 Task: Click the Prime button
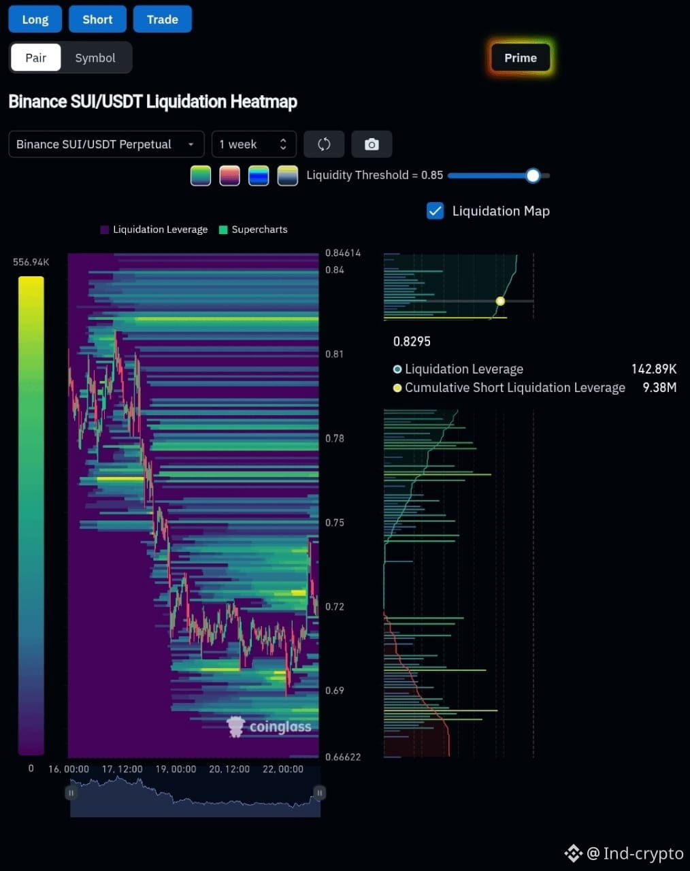click(x=521, y=58)
